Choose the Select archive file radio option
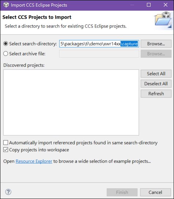This screenshot has width=174, height=199. pyautogui.click(x=6, y=54)
